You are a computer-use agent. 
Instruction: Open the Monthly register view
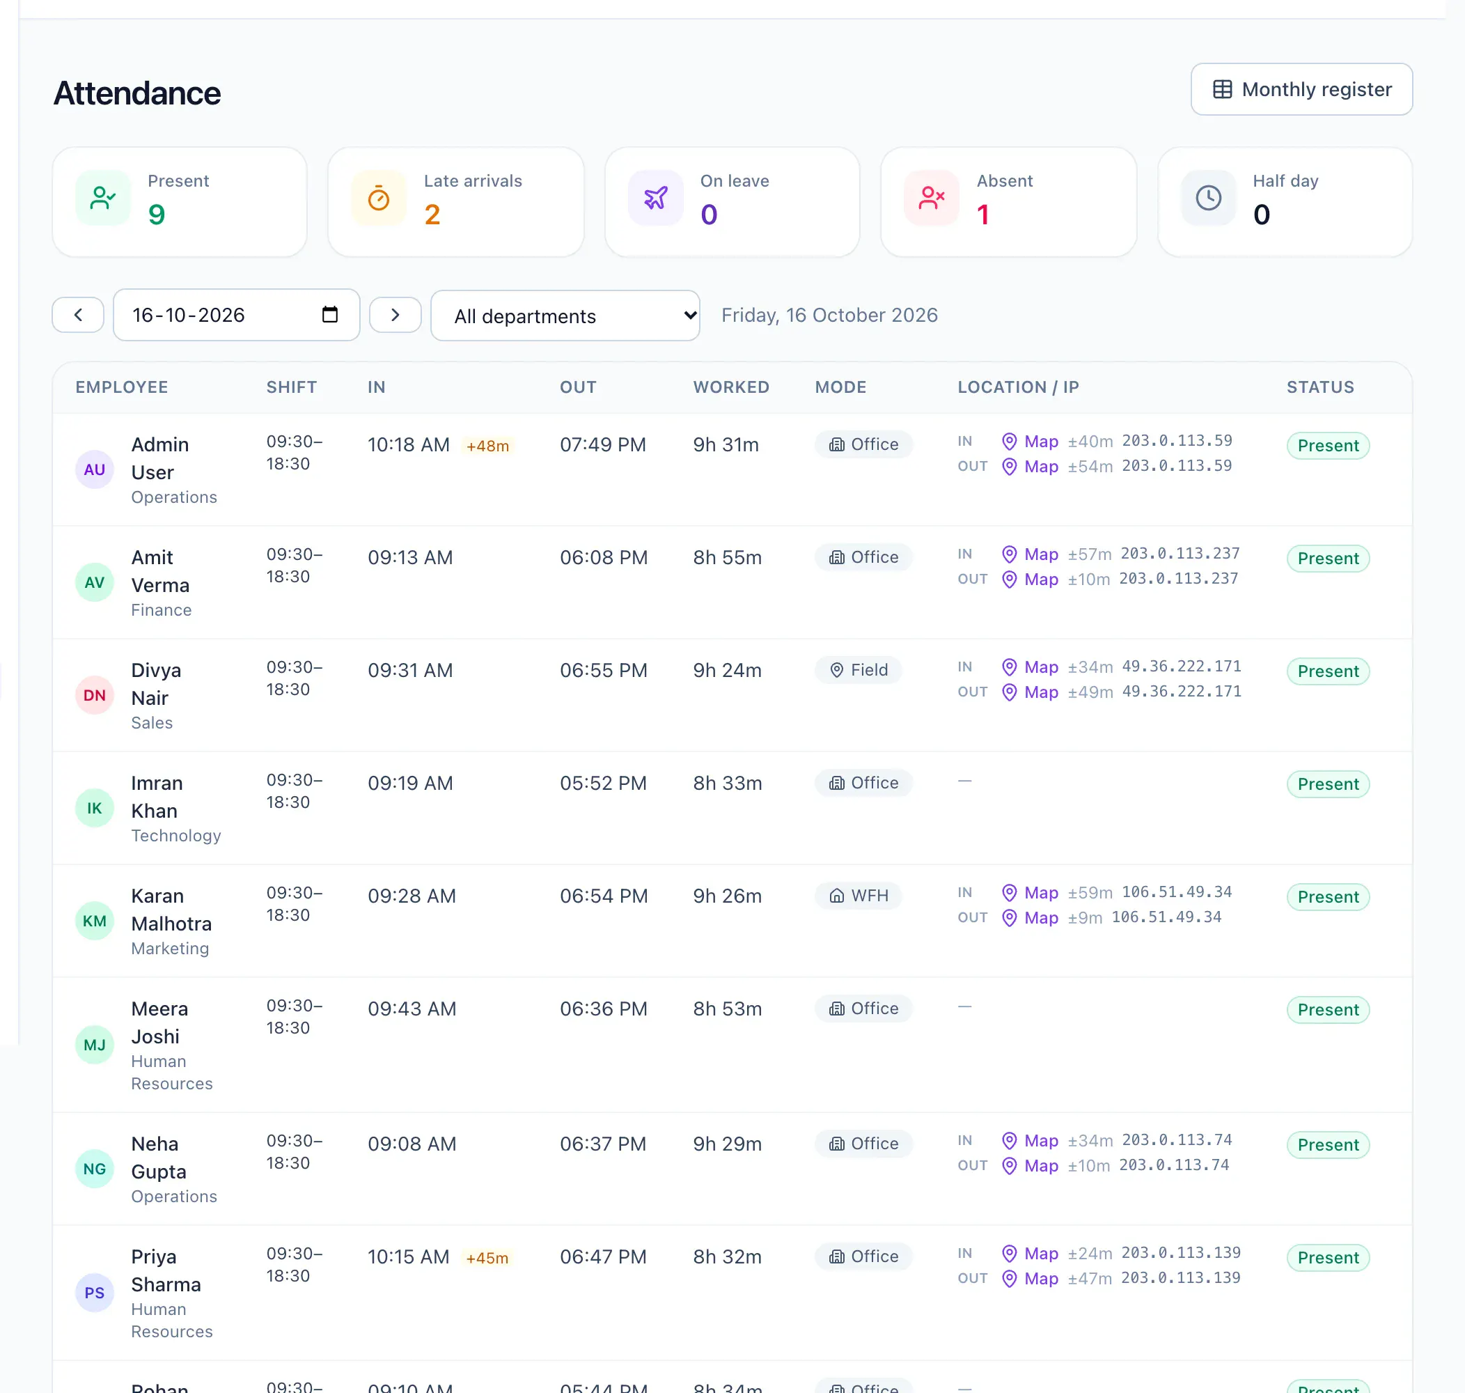tap(1301, 89)
